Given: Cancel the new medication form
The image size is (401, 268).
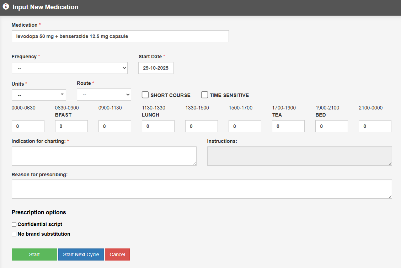Looking at the screenshot, I should click(117, 254).
